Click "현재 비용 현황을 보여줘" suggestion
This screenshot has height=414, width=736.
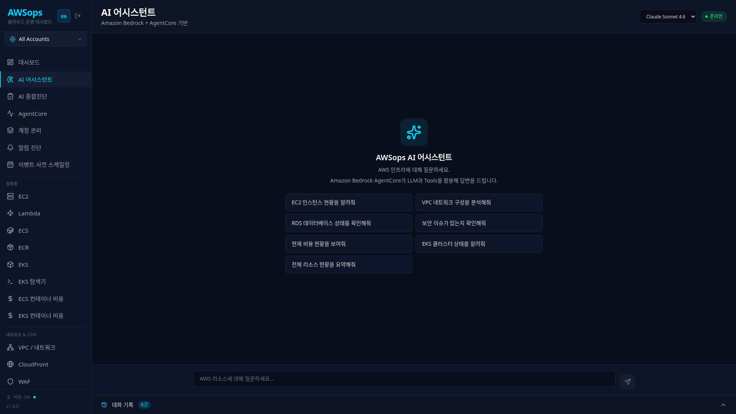click(349, 244)
